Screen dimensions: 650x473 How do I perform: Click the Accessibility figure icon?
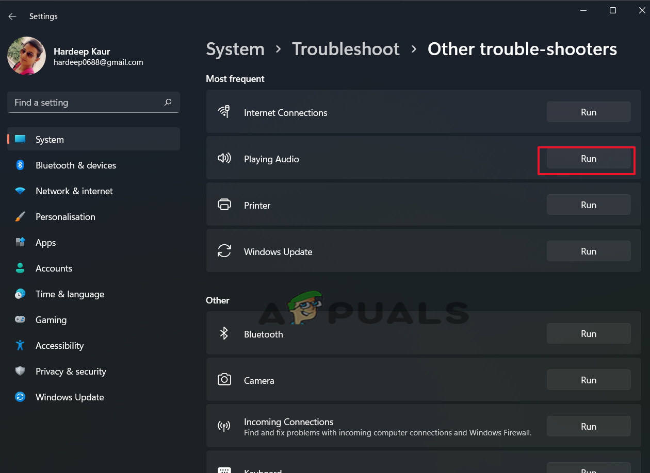20,346
